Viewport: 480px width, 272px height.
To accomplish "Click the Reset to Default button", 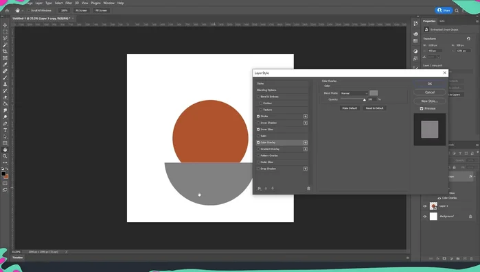I will [374, 108].
